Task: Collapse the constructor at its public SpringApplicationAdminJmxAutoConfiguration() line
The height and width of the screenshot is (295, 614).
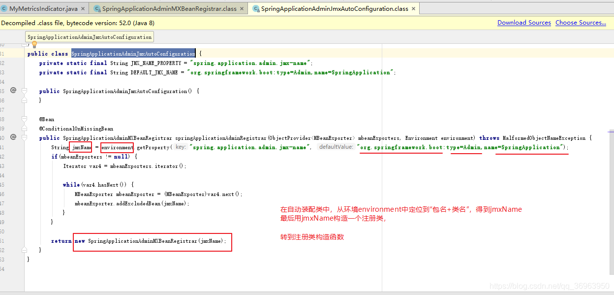Action: [25, 91]
